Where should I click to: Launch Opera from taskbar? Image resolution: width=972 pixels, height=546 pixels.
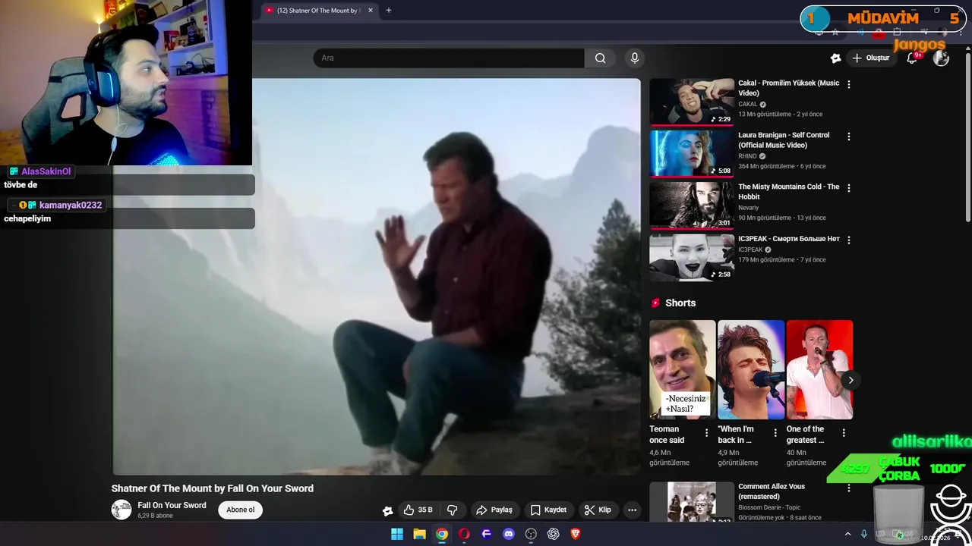pos(464,534)
